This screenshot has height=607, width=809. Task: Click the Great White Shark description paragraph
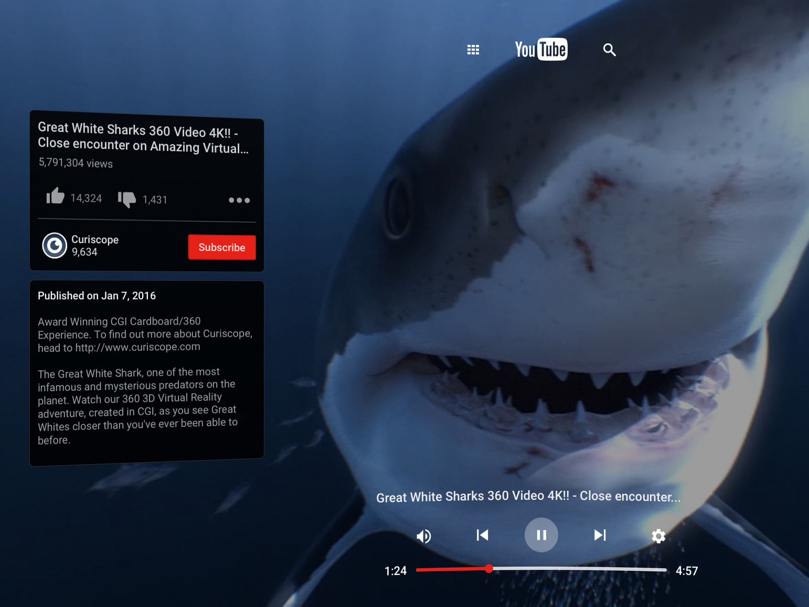point(137,406)
